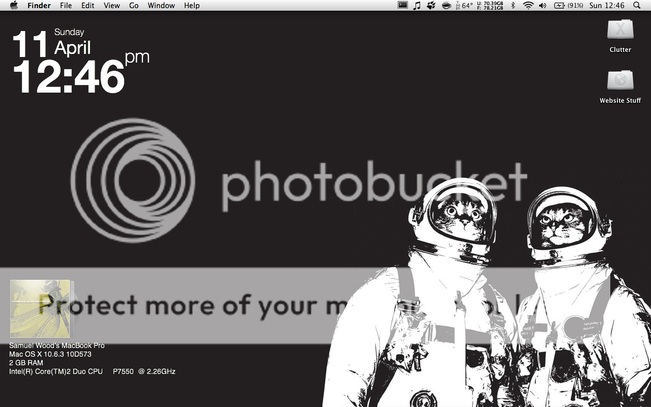Click the disk usage 70.39GB status item
Image resolution: width=651 pixels, height=407 pixels.
pyautogui.click(x=490, y=6)
